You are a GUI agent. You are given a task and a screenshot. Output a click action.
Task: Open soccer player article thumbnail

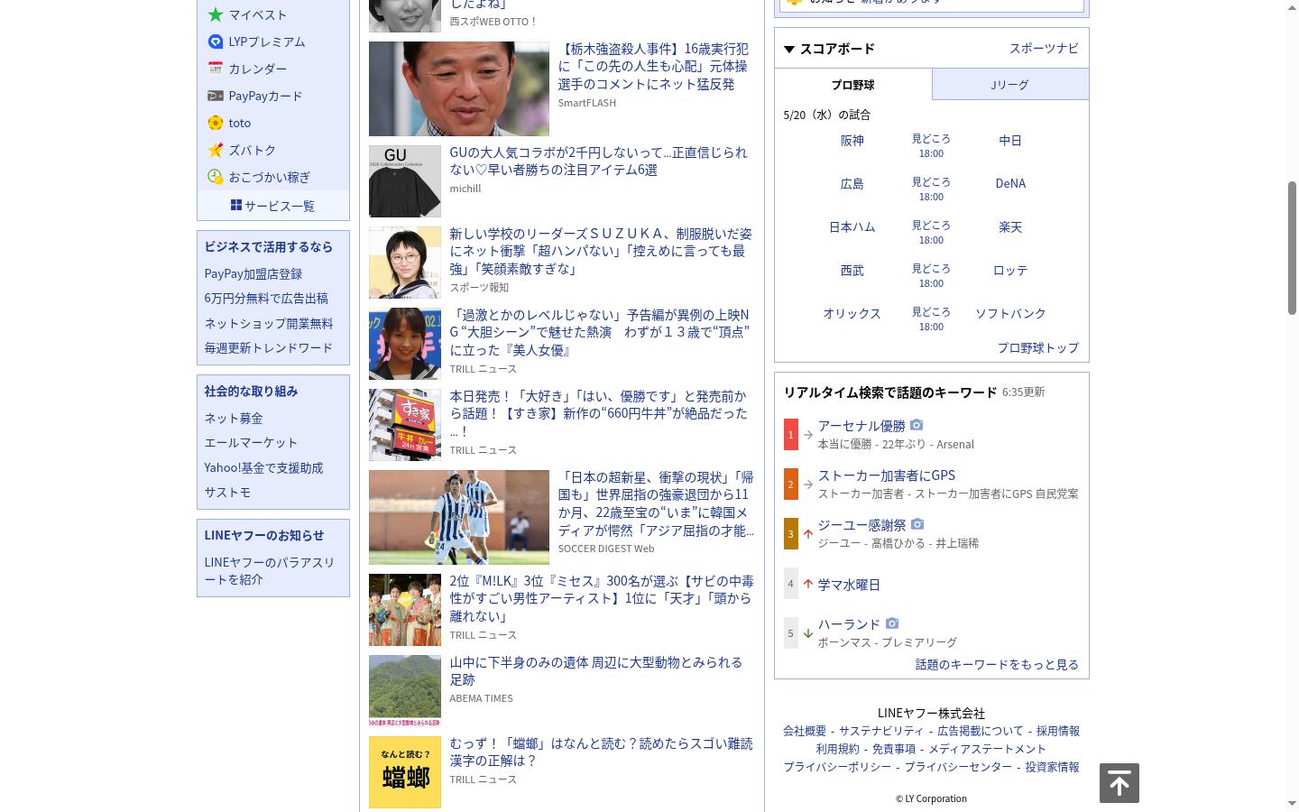click(x=459, y=517)
